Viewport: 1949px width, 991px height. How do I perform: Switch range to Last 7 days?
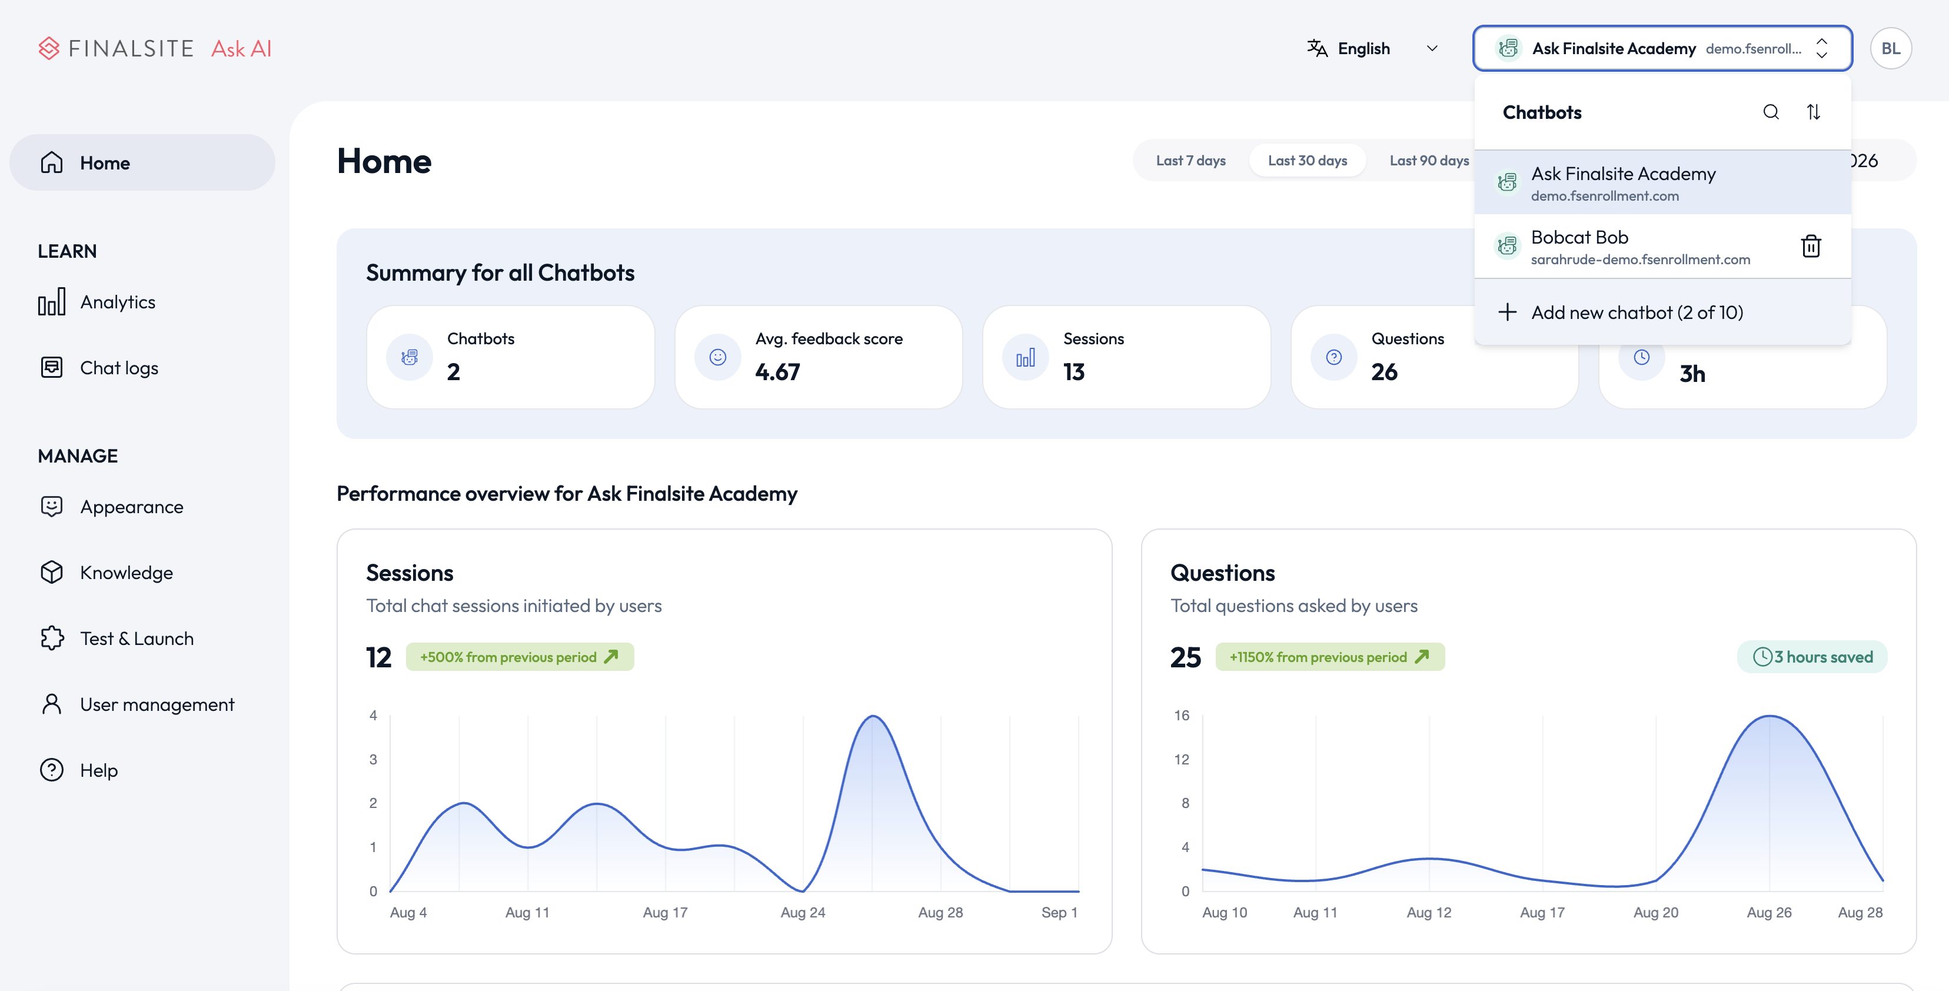point(1191,161)
